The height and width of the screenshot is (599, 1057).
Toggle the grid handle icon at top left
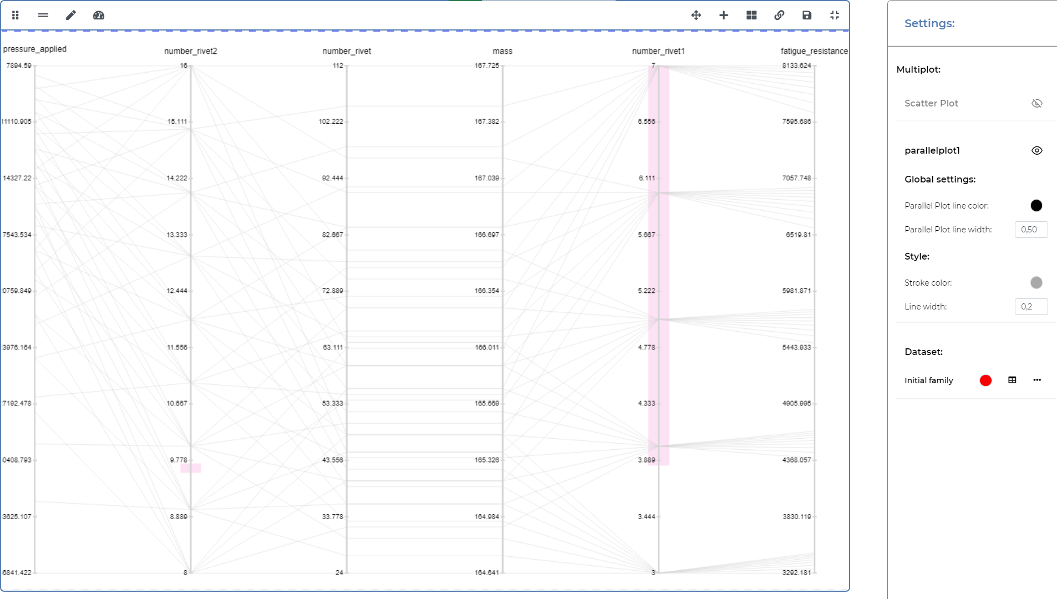(15, 15)
